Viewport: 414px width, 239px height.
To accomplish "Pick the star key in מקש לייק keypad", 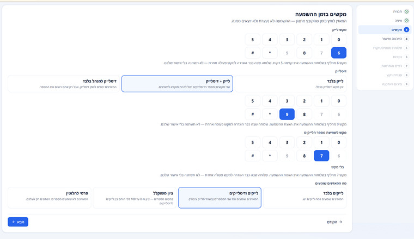I will tap(270, 53).
